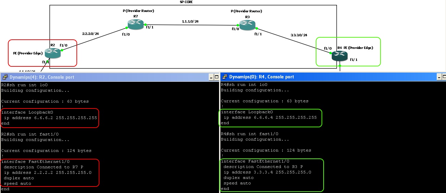The width and height of the screenshot is (446, 193).
Task: Select the link between R7 and R3
Action: point(192,25)
